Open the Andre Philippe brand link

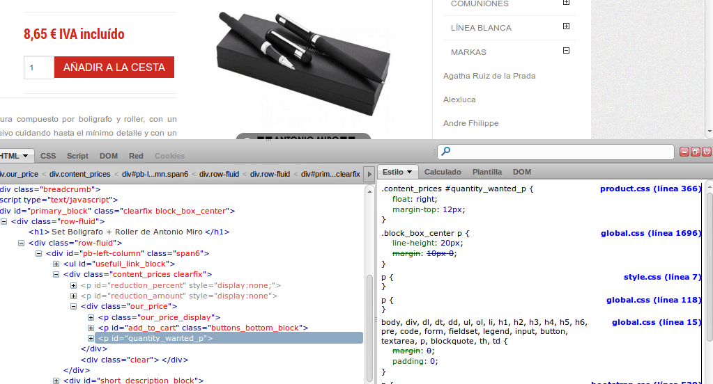[x=470, y=123]
